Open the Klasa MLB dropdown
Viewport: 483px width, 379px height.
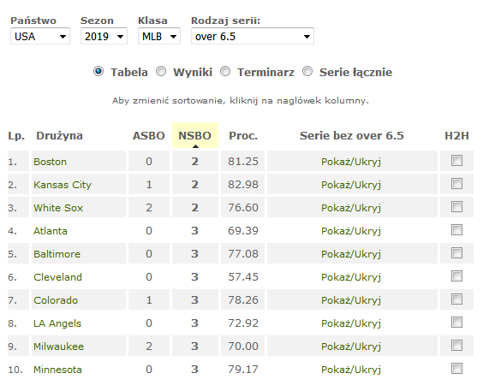click(159, 36)
